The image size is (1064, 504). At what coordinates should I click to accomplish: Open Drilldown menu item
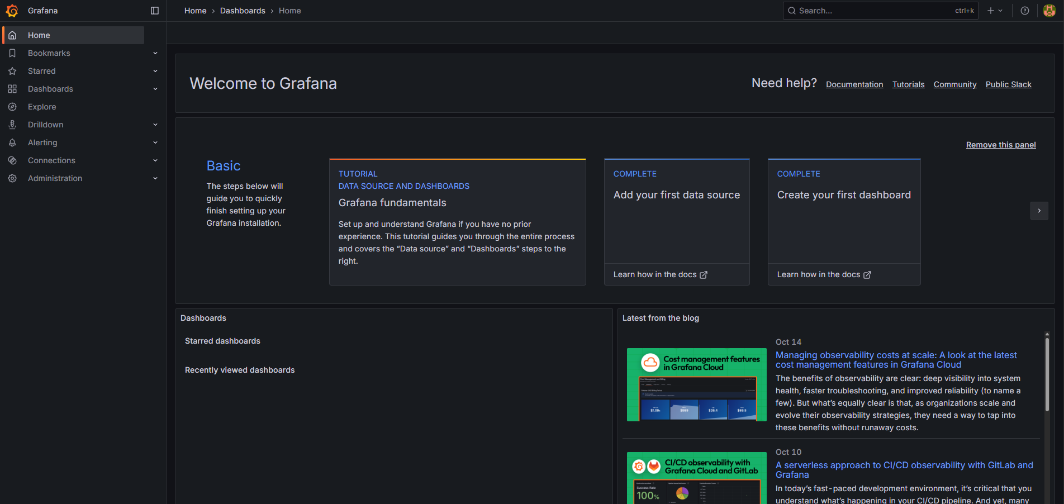pyautogui.click(x=46, y=125)
